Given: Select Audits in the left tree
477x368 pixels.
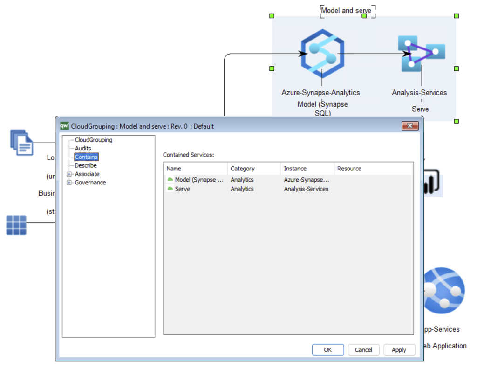Looking at the screenshot, I should click(x=82, y=148).
